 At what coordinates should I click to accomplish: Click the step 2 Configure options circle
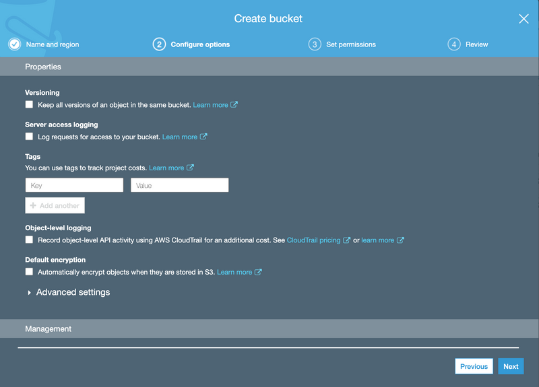(159, 44)
